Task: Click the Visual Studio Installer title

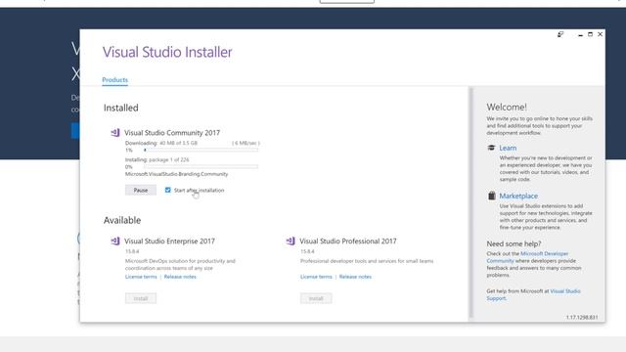Action: point(167,52)
